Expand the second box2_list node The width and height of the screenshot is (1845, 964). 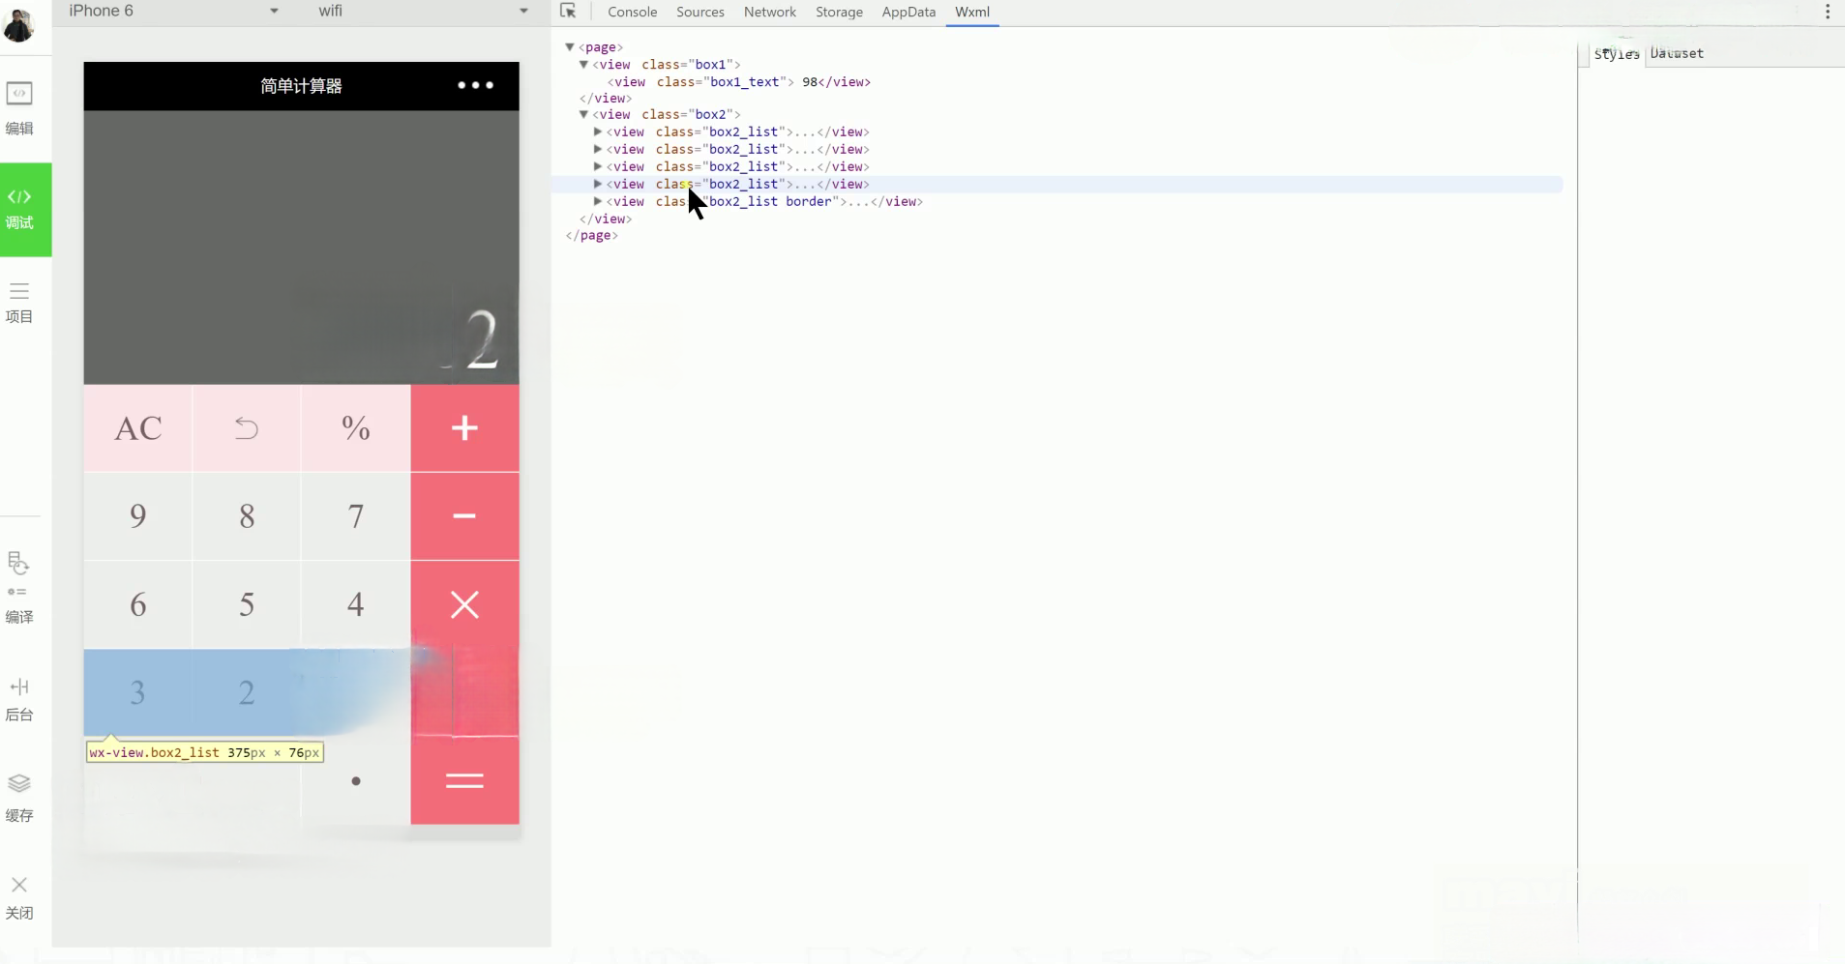(598, 149)
